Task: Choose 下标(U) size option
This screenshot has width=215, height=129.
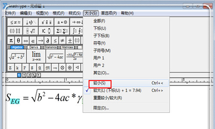Action: (x=126, y=28)
